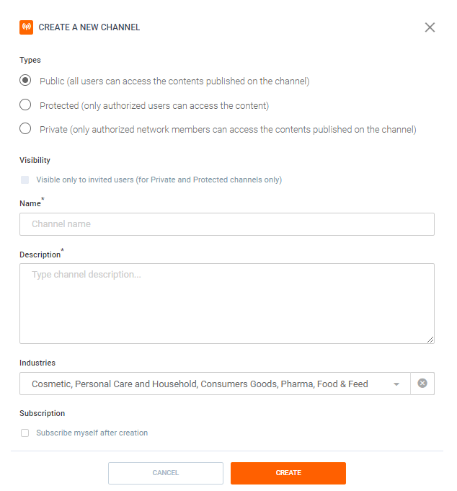Grab the description box resize handle
Viewport: 457px width, 491px height.
[430, 340]
